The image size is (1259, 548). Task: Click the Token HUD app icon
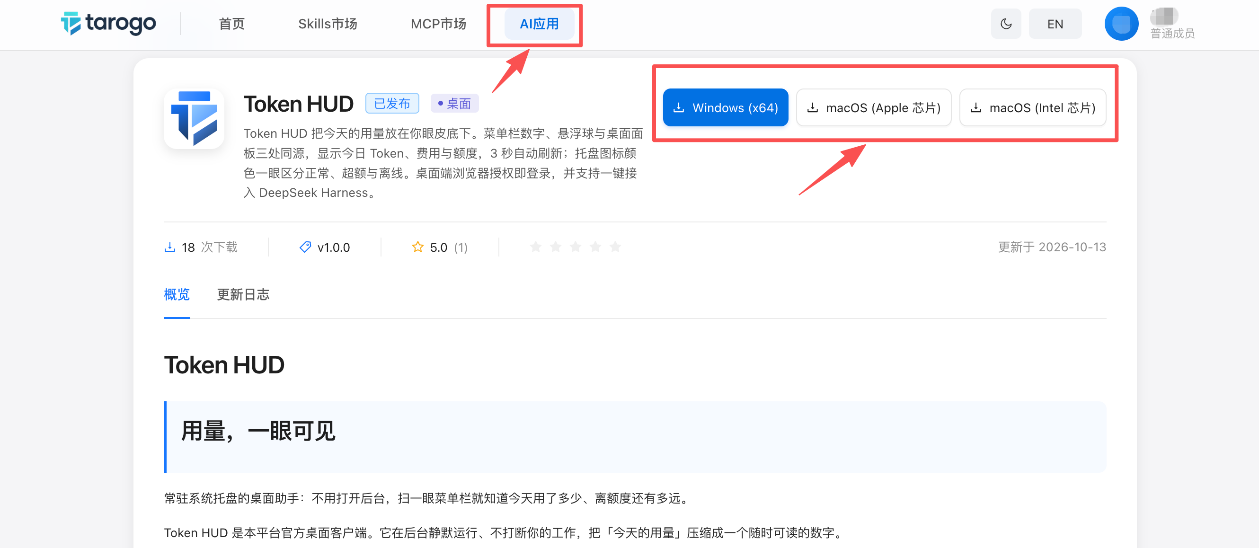(194, 119)
